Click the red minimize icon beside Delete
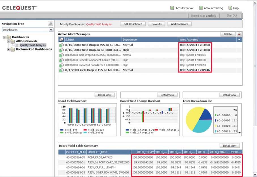This screenshot has width=257, height=177. (x=239, y=34)
